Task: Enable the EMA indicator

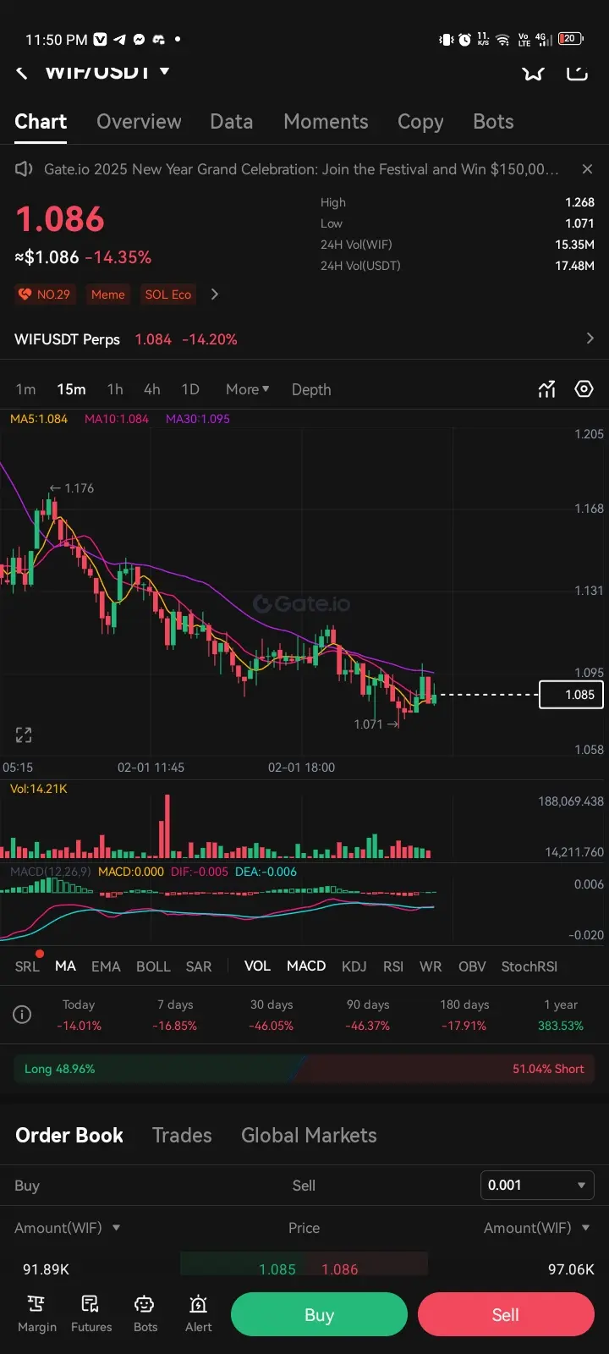Action: (x=106, y=966)
